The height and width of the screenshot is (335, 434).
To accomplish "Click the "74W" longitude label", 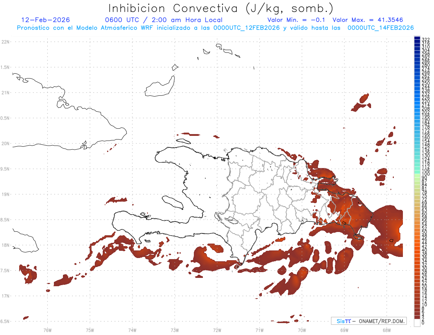I will pyautogui.click(x=132, y=330).
